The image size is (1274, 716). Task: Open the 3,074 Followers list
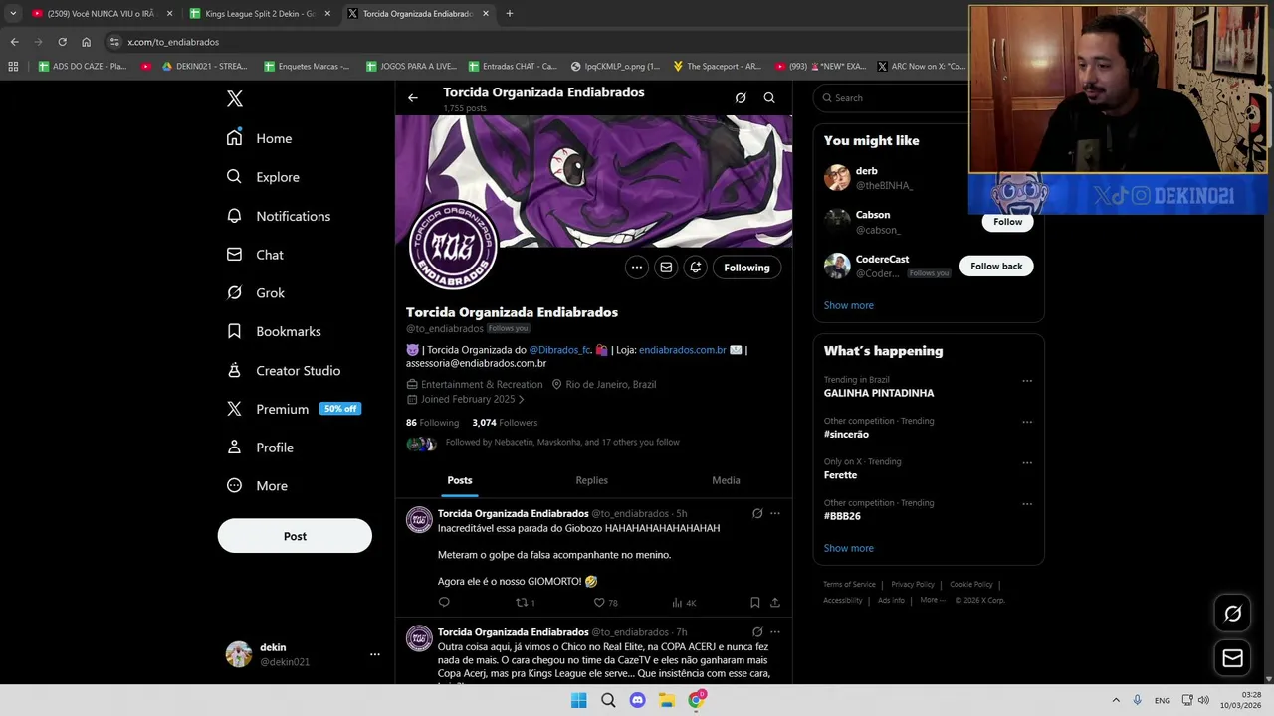click(505, 423)
